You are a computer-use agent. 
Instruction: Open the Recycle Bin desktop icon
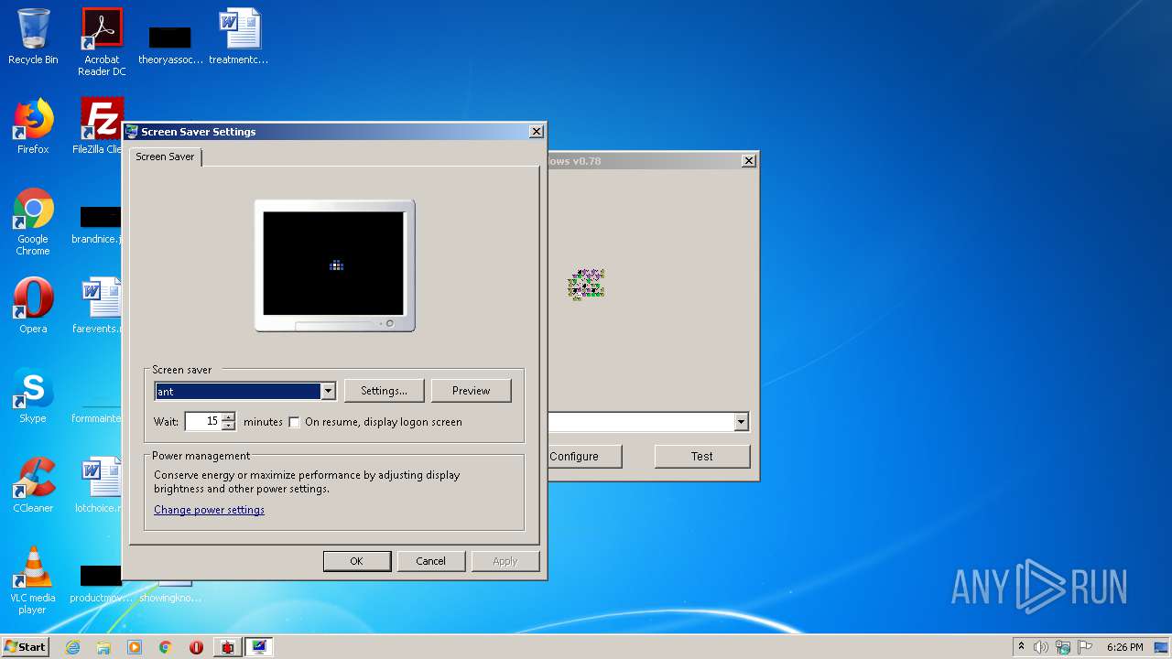[x=33, y=37]
